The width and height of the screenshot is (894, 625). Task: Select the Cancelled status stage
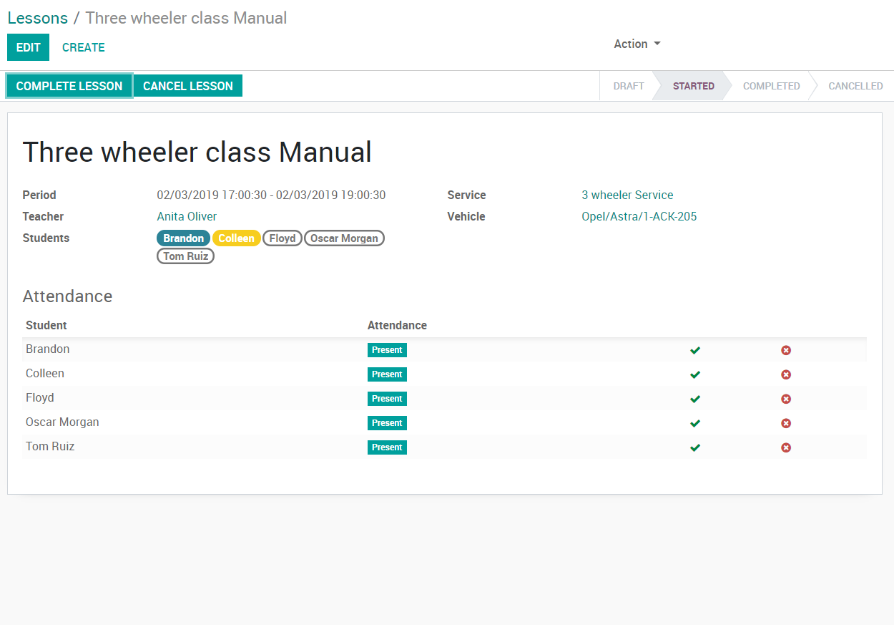(x=855, y=86)
